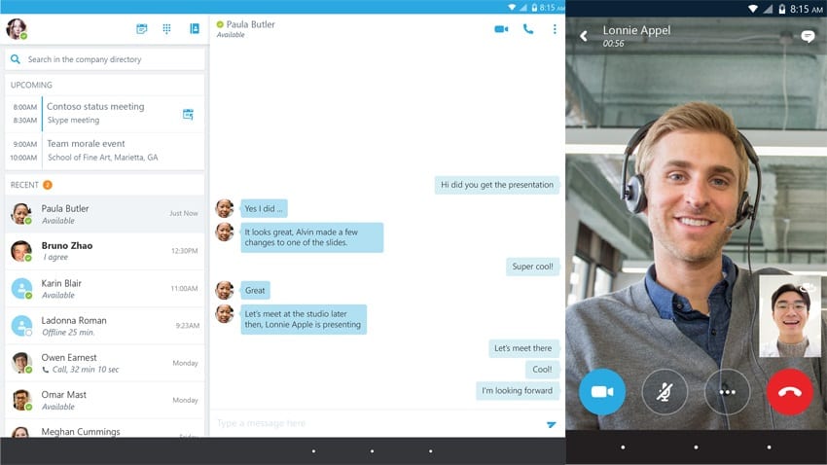Open call record for Owen Earnest
The height and width of the screenshot is (465, 827).
click(x=104, y=363)
